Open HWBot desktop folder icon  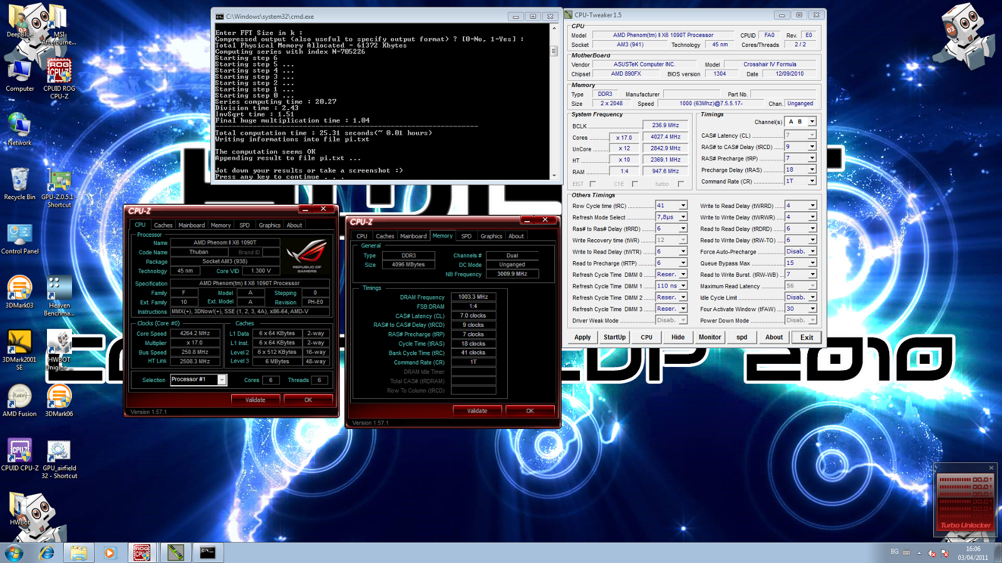click(x=19, y=509)
